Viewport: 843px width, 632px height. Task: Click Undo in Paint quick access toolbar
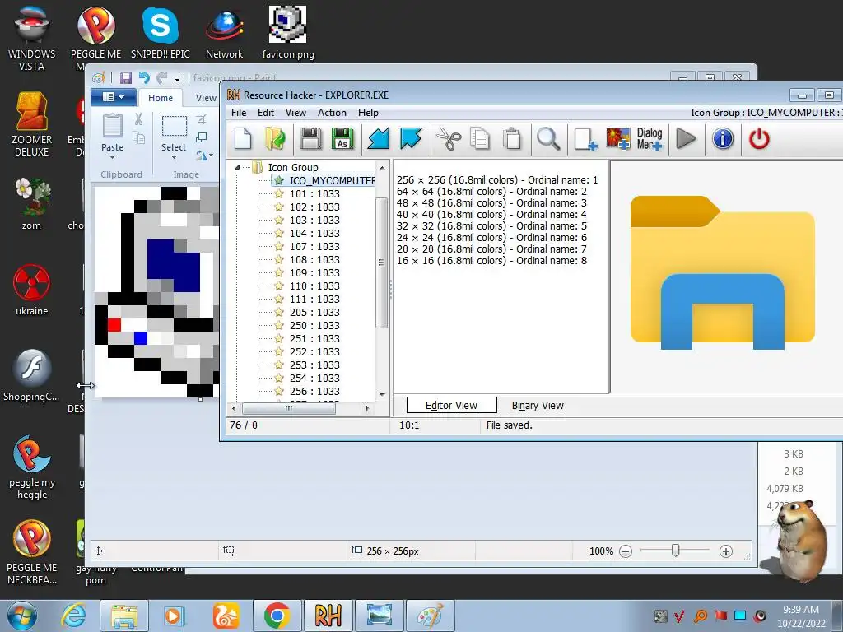[144, 78]
